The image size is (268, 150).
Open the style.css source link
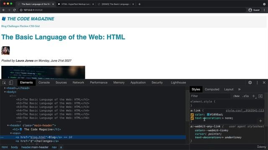click(245, 110)
